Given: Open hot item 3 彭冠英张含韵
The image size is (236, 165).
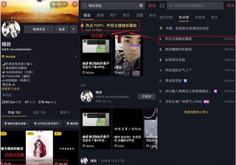Looking at the screenshot, I should [x=197, y=60].
